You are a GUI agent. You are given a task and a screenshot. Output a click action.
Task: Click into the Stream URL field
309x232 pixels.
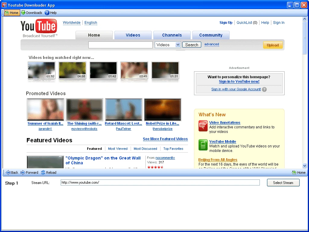click(160, 182)
